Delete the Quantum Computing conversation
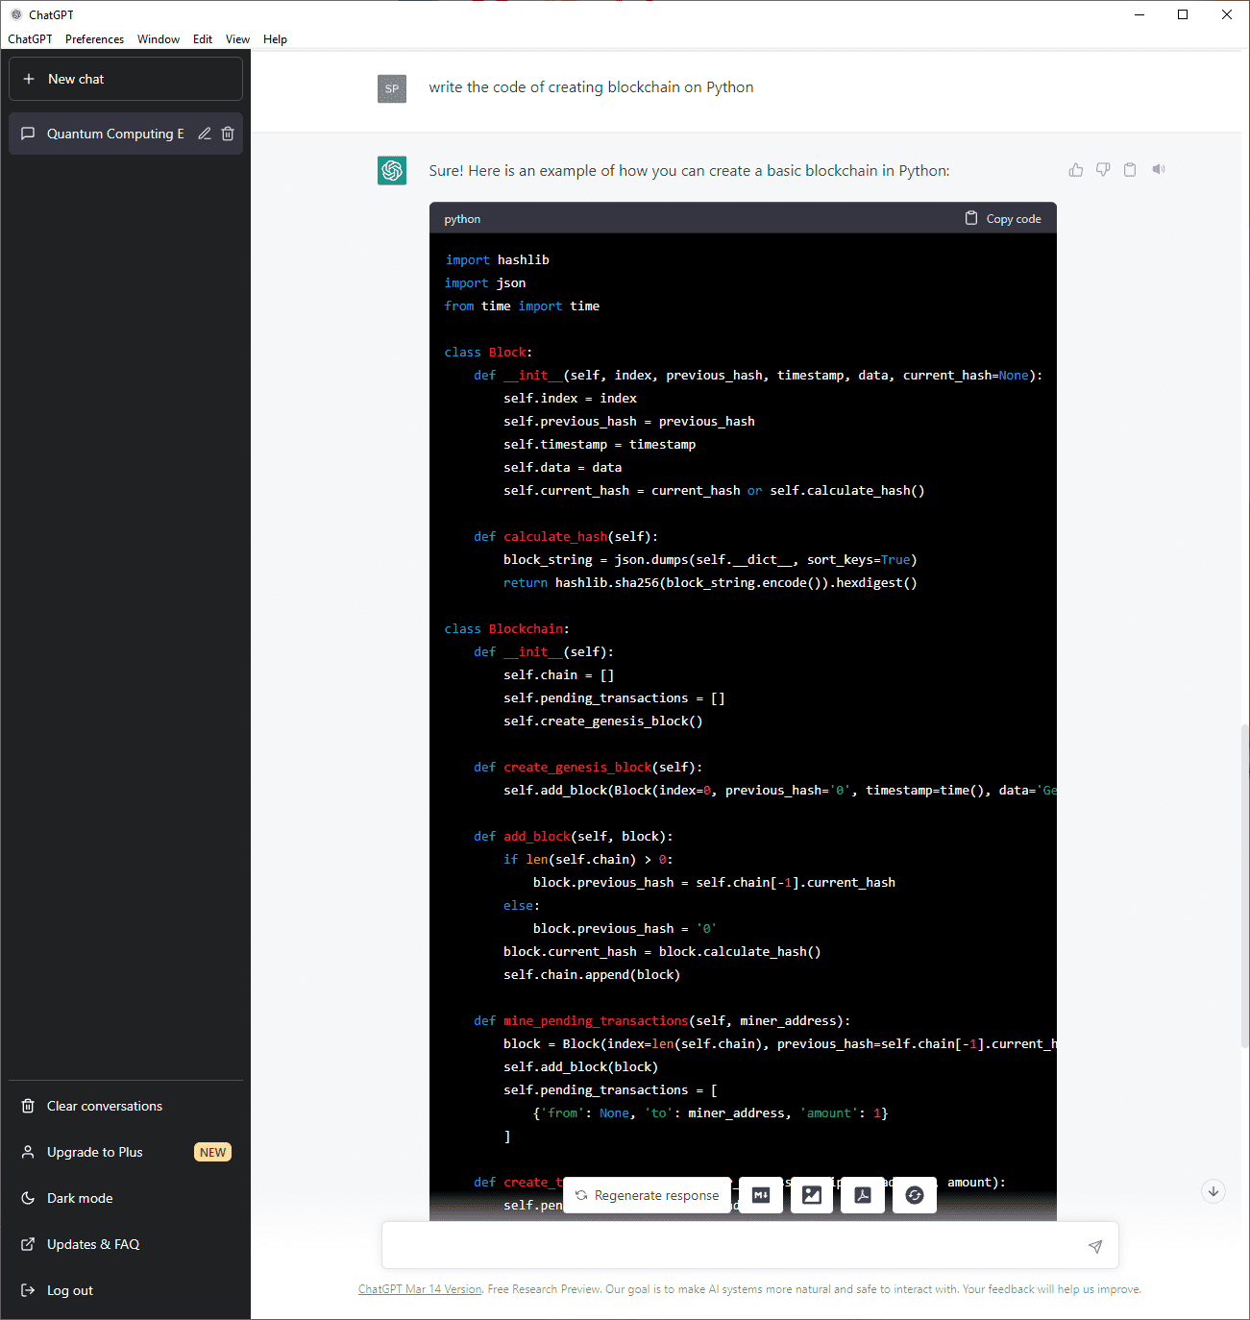This screenshot has width=1250, height=1320. [x=228, y=134]
